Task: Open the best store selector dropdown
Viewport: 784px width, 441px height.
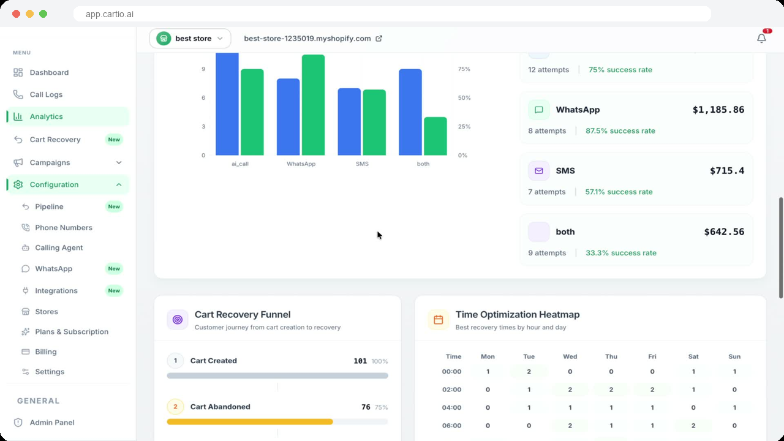Action: [x=190, y=39]
